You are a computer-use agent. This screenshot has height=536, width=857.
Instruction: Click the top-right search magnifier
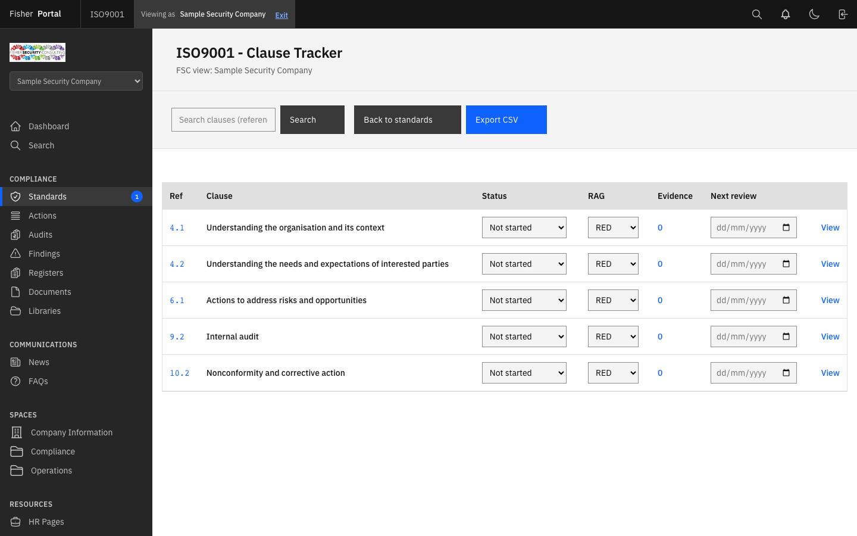[757, 14]
